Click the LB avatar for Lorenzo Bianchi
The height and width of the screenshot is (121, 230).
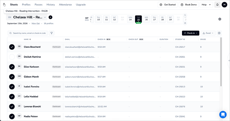19,106
